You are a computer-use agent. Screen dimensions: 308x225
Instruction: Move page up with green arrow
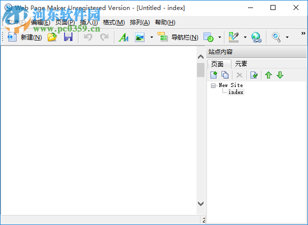(268, 75)
